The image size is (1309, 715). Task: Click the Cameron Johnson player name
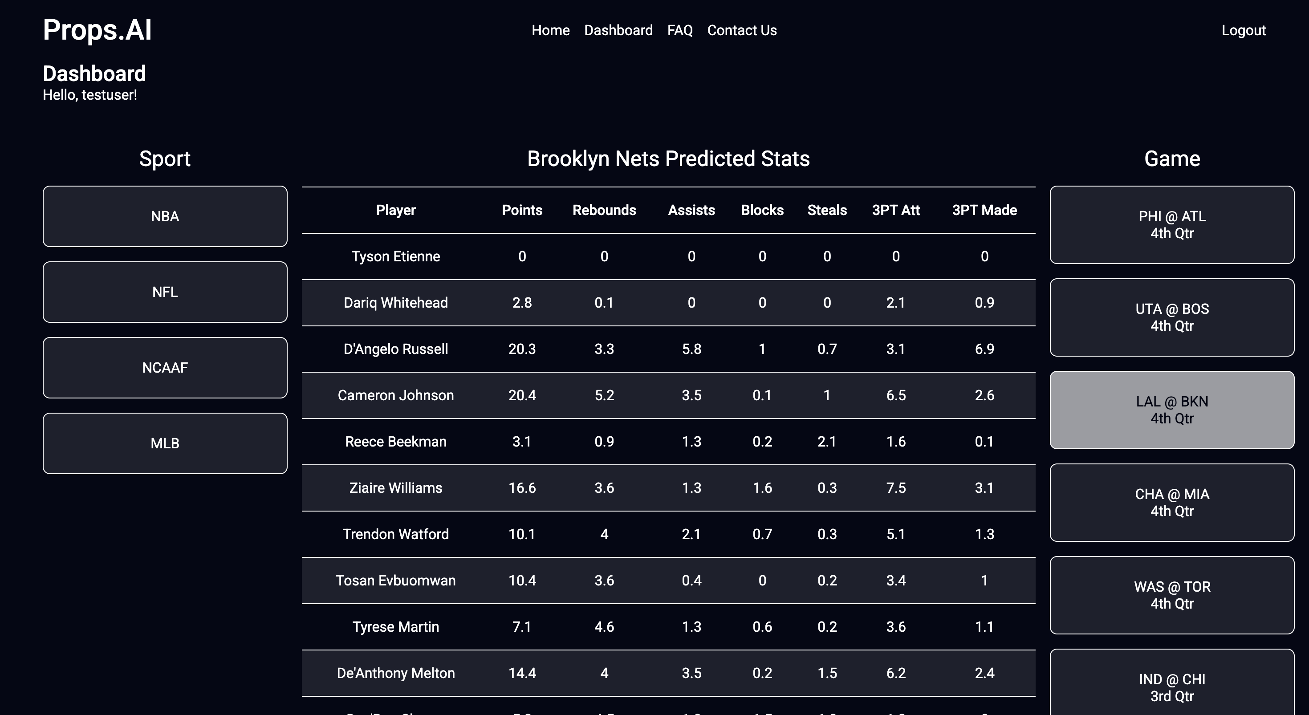tap(395, 395)
